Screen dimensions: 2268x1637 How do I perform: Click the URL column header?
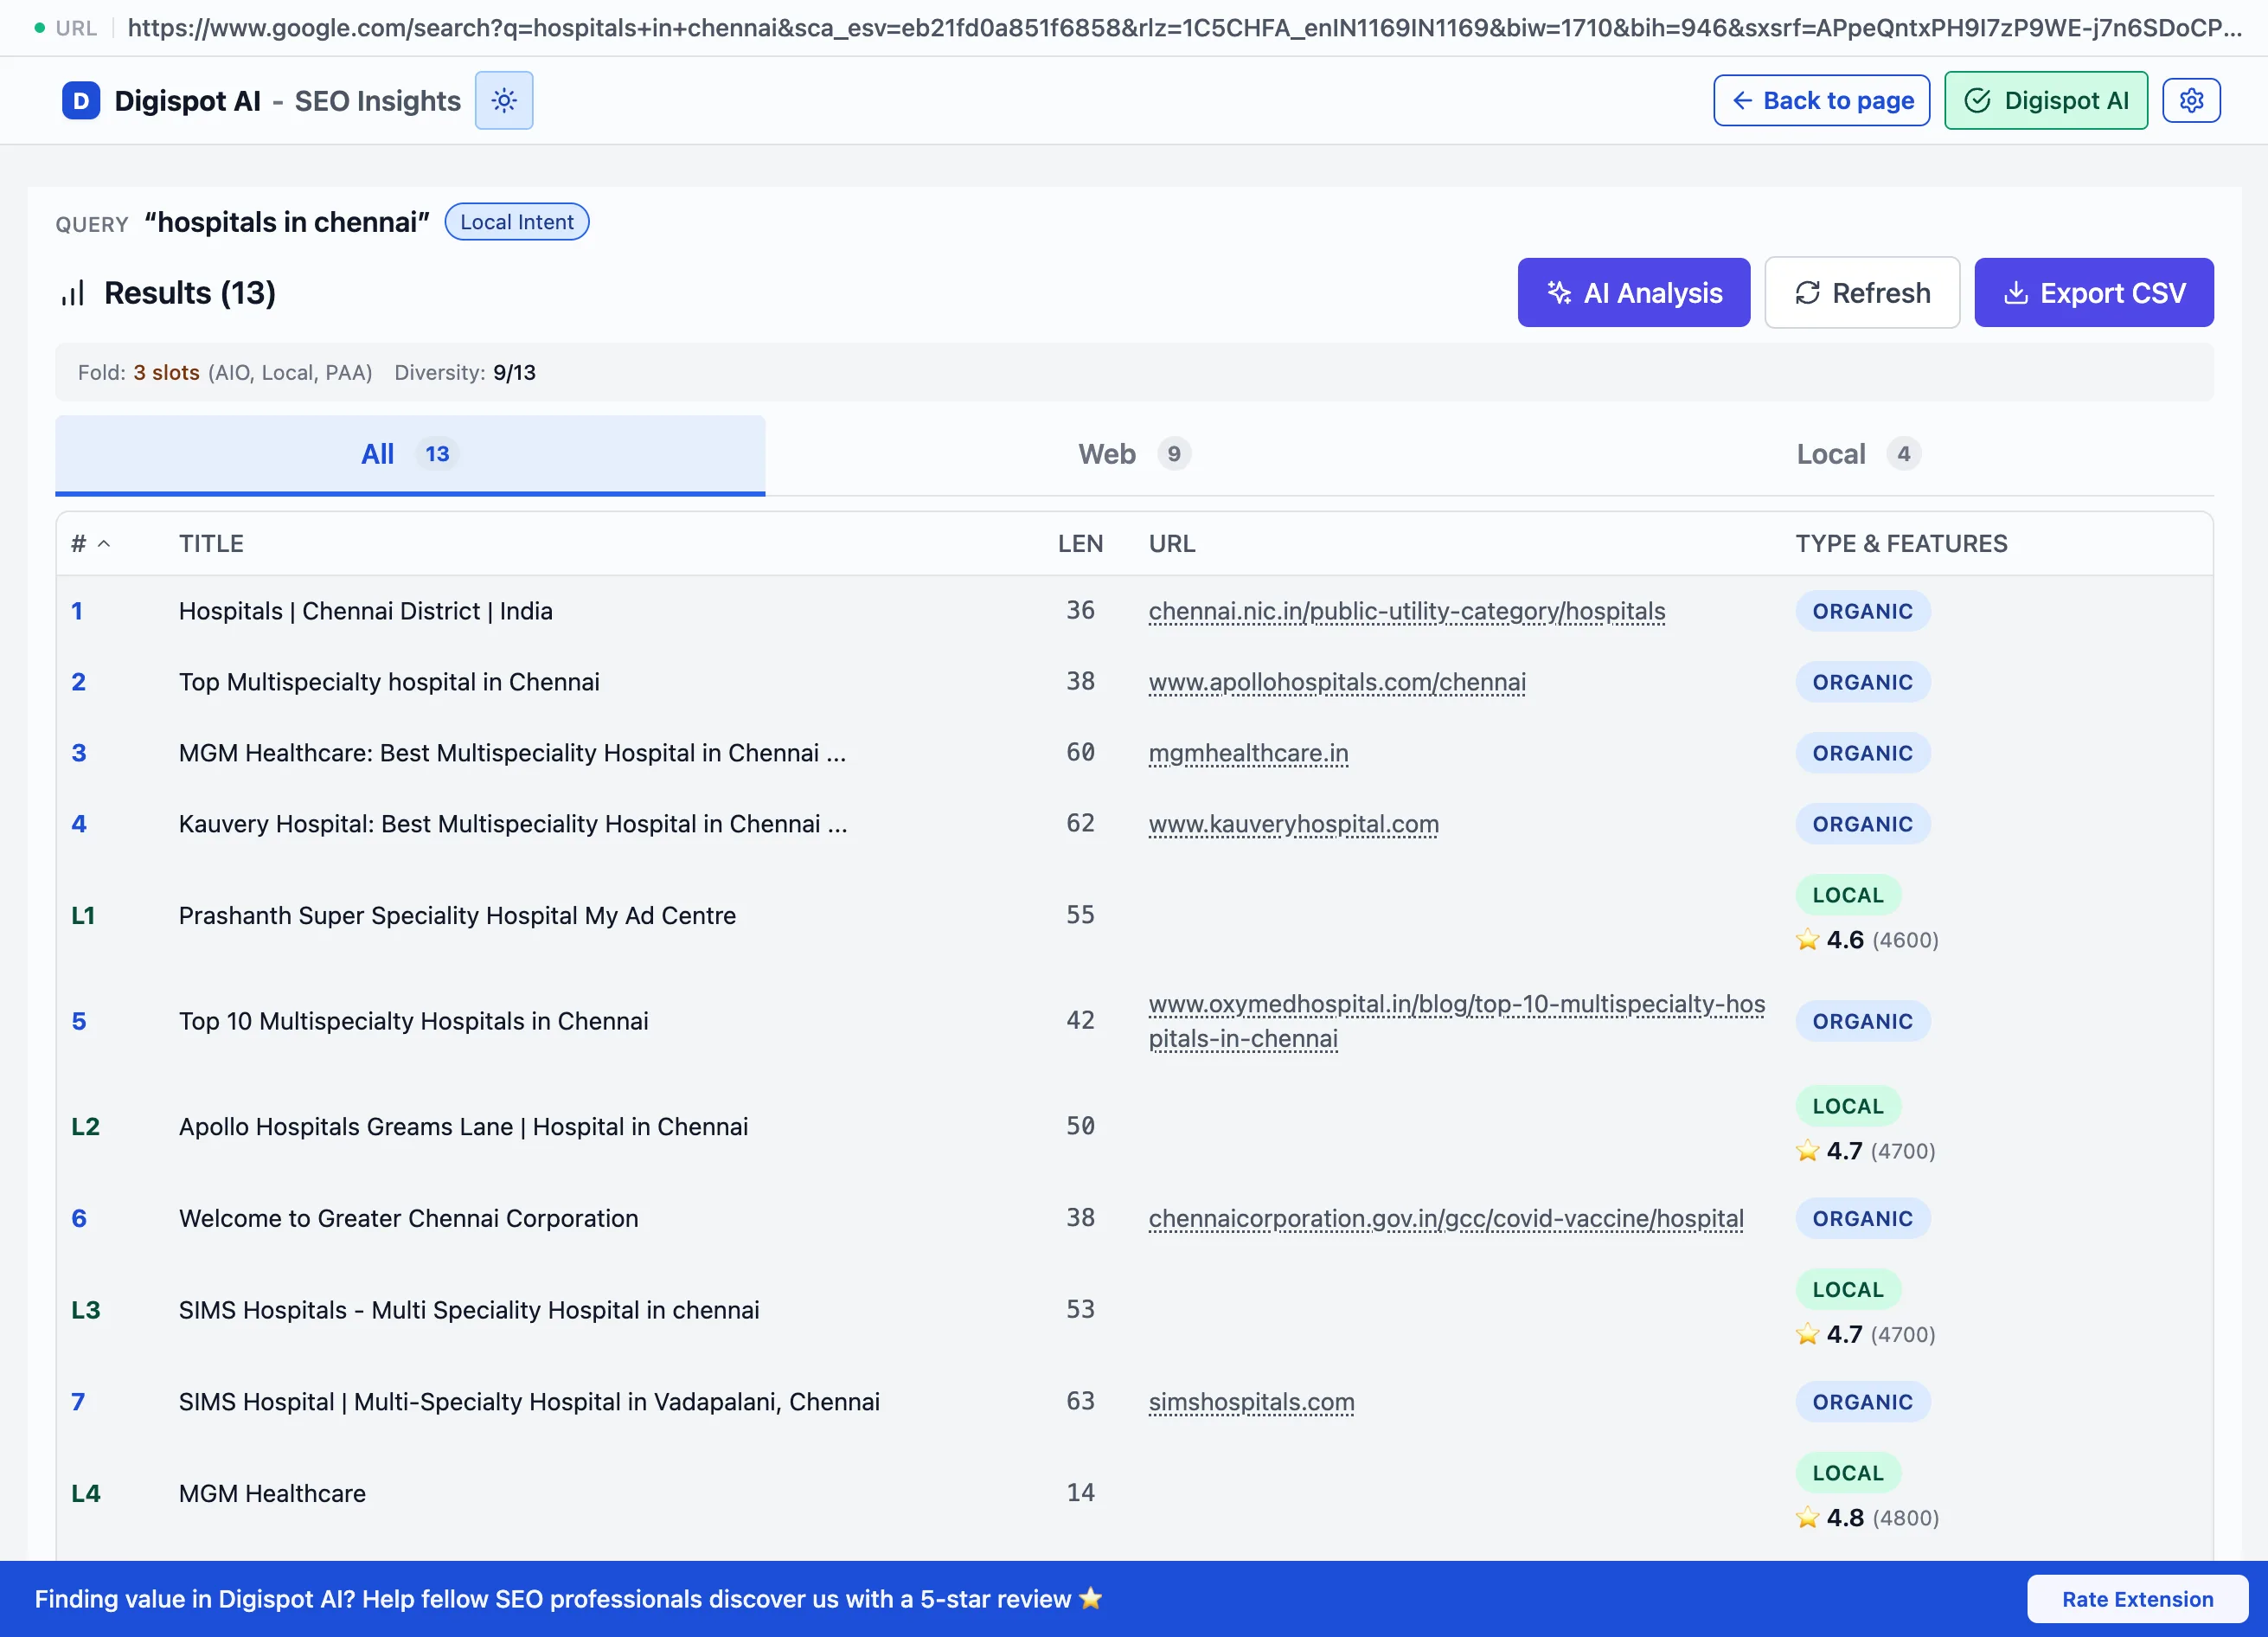click(1172, 543)
